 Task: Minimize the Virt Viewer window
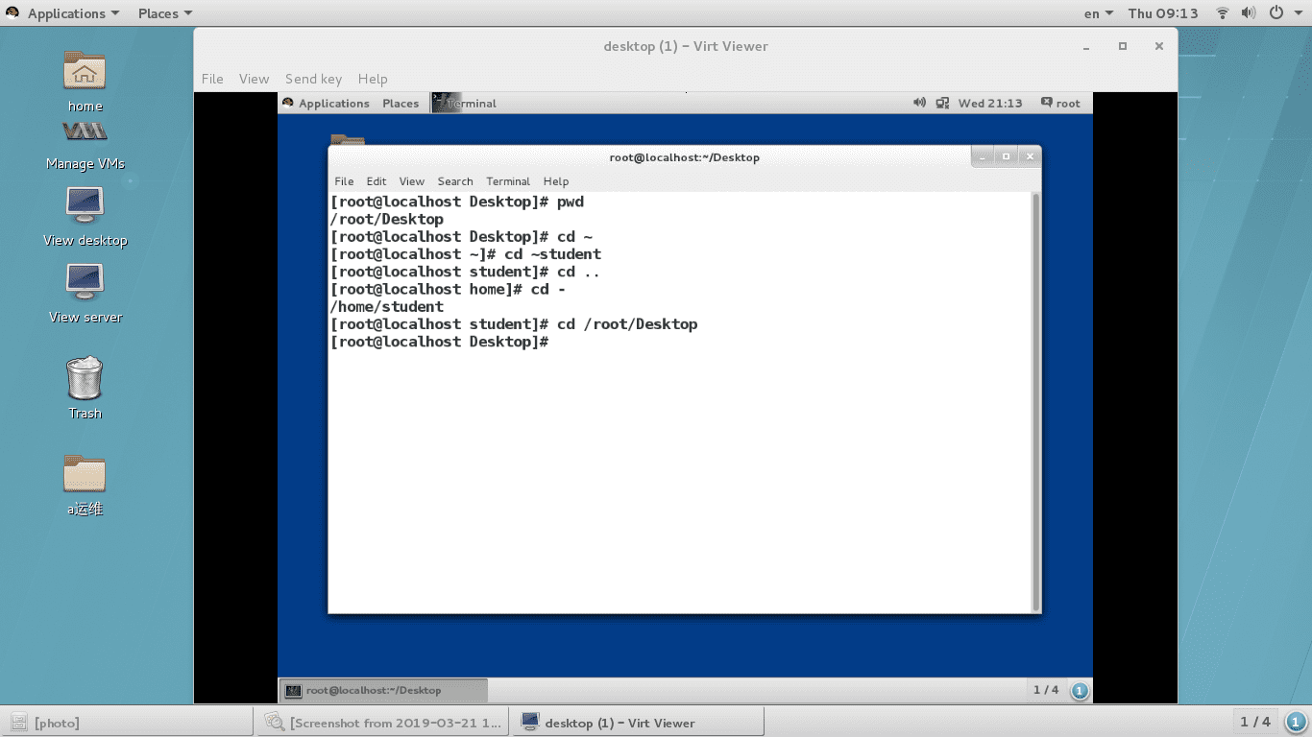[1086, 46]
